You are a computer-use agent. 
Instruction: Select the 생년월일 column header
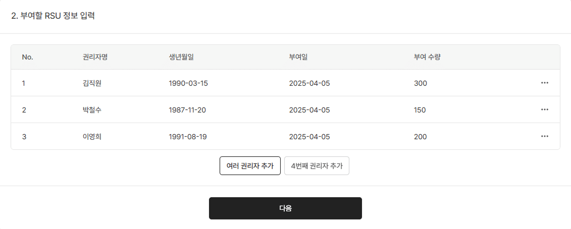[x=181, y=57]
